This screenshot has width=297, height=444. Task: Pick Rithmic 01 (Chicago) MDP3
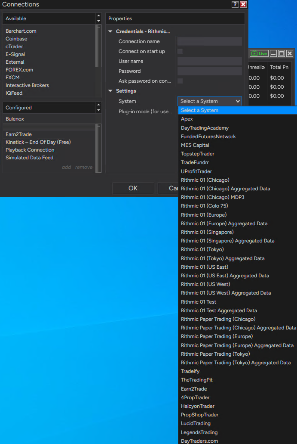[212, 197]
